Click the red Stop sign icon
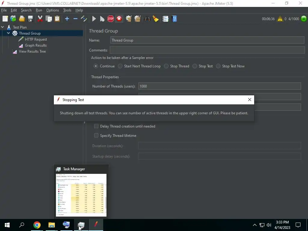 111,19
